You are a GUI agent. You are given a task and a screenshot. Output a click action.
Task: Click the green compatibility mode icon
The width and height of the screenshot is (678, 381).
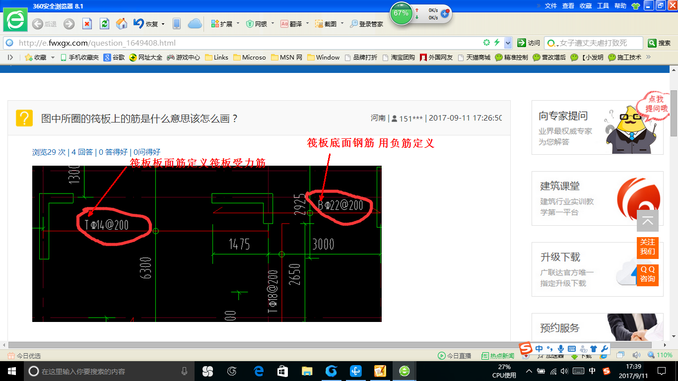pos(487,43)
